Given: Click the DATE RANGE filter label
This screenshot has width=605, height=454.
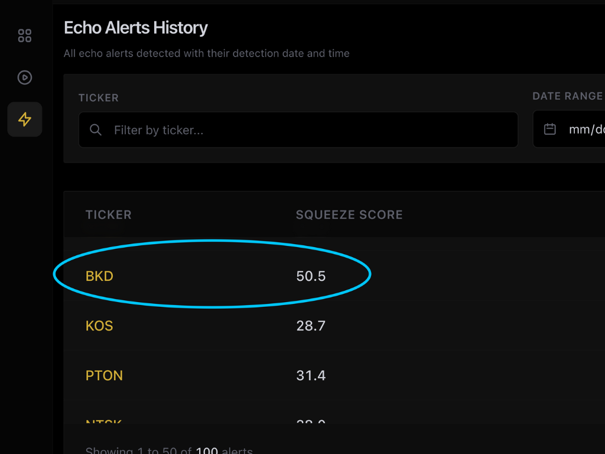Looking at the screenshot, I should pyautogui.click(x=567, y=96).
